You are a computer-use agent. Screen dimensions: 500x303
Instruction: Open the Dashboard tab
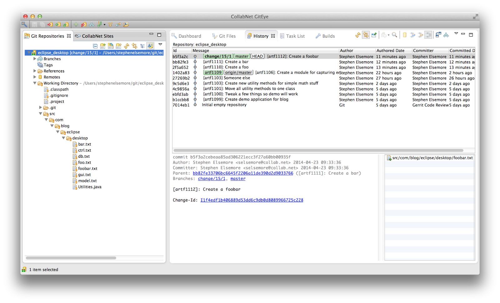click(186, 36)
